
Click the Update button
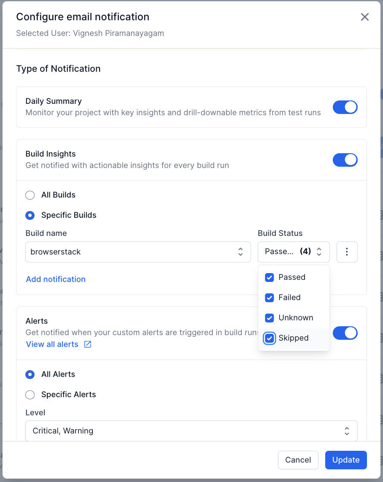click(x=345, y=460)
